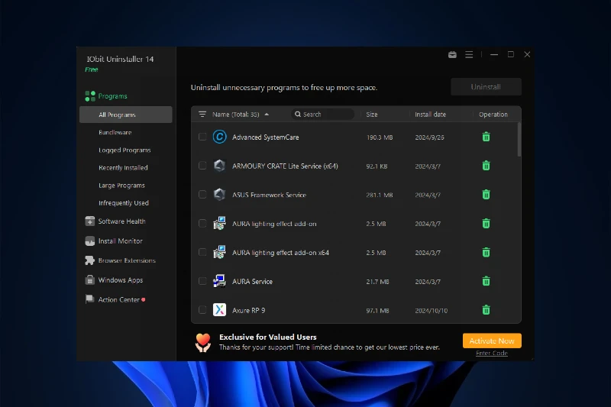Click the 97.1 MB size value
Image resolution: width=611 pixels, height=407 pixels.
[x=377, y=311]
